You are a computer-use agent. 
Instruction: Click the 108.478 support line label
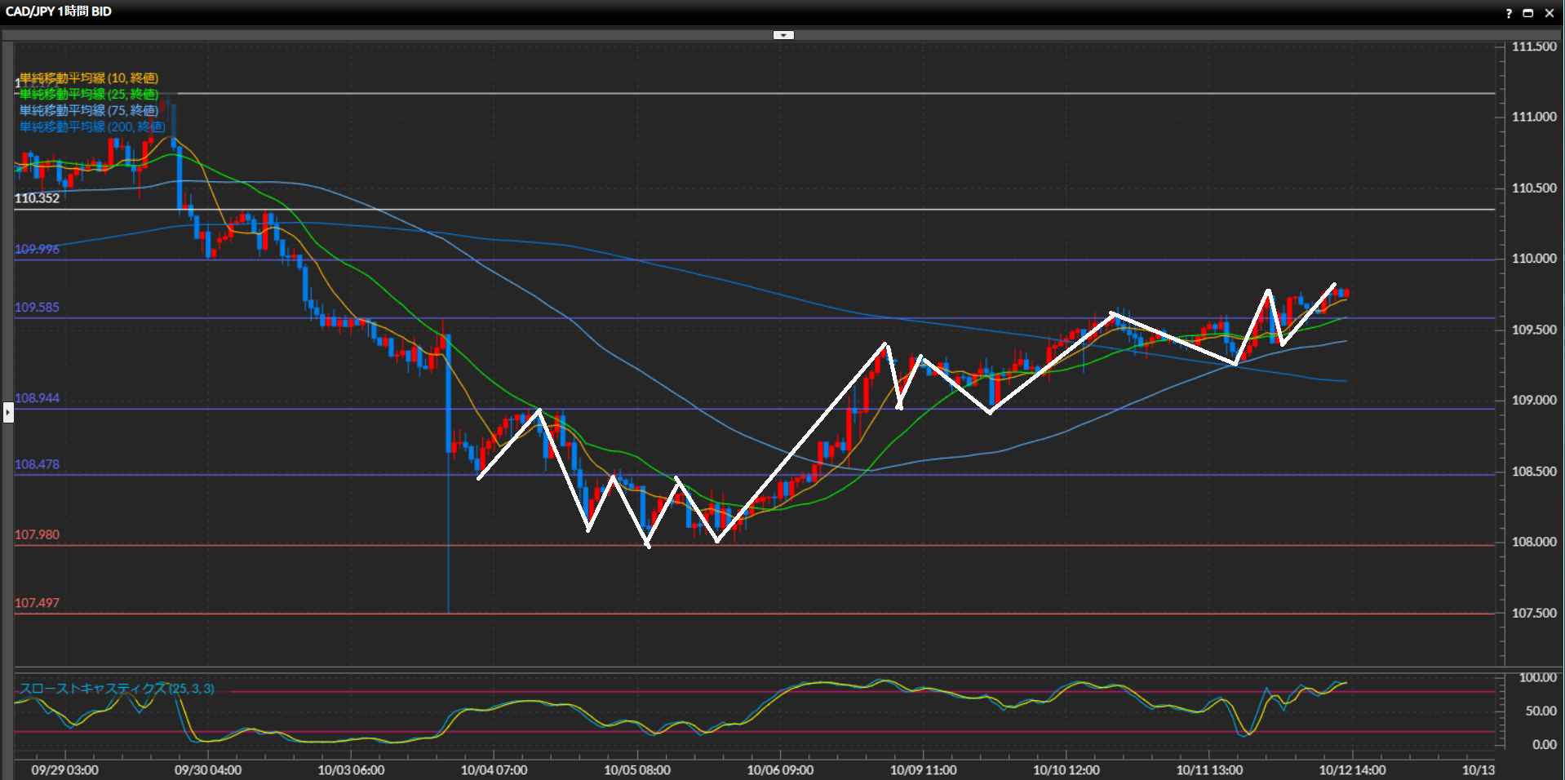38,464
